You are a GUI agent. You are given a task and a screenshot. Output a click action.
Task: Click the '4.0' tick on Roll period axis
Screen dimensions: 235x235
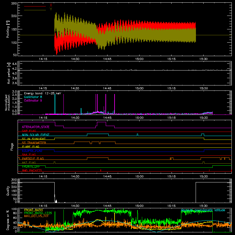point(14,73)
